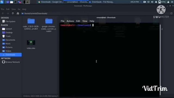
Task: Open the terminal Edit menu
Action: click(x=78, y=21)
